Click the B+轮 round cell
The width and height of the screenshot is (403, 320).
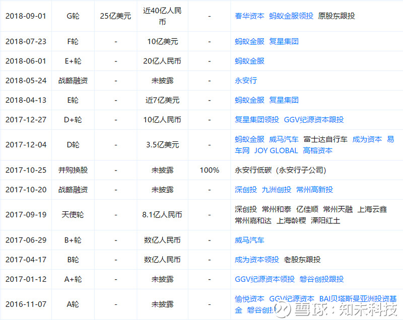tap(73, 240)
